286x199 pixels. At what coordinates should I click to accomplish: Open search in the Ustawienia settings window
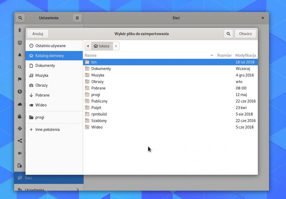click(x=20, y=18)
